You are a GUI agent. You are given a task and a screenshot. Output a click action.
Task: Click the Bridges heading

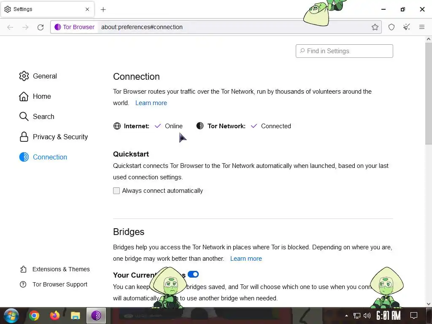[x=129, y=232]
